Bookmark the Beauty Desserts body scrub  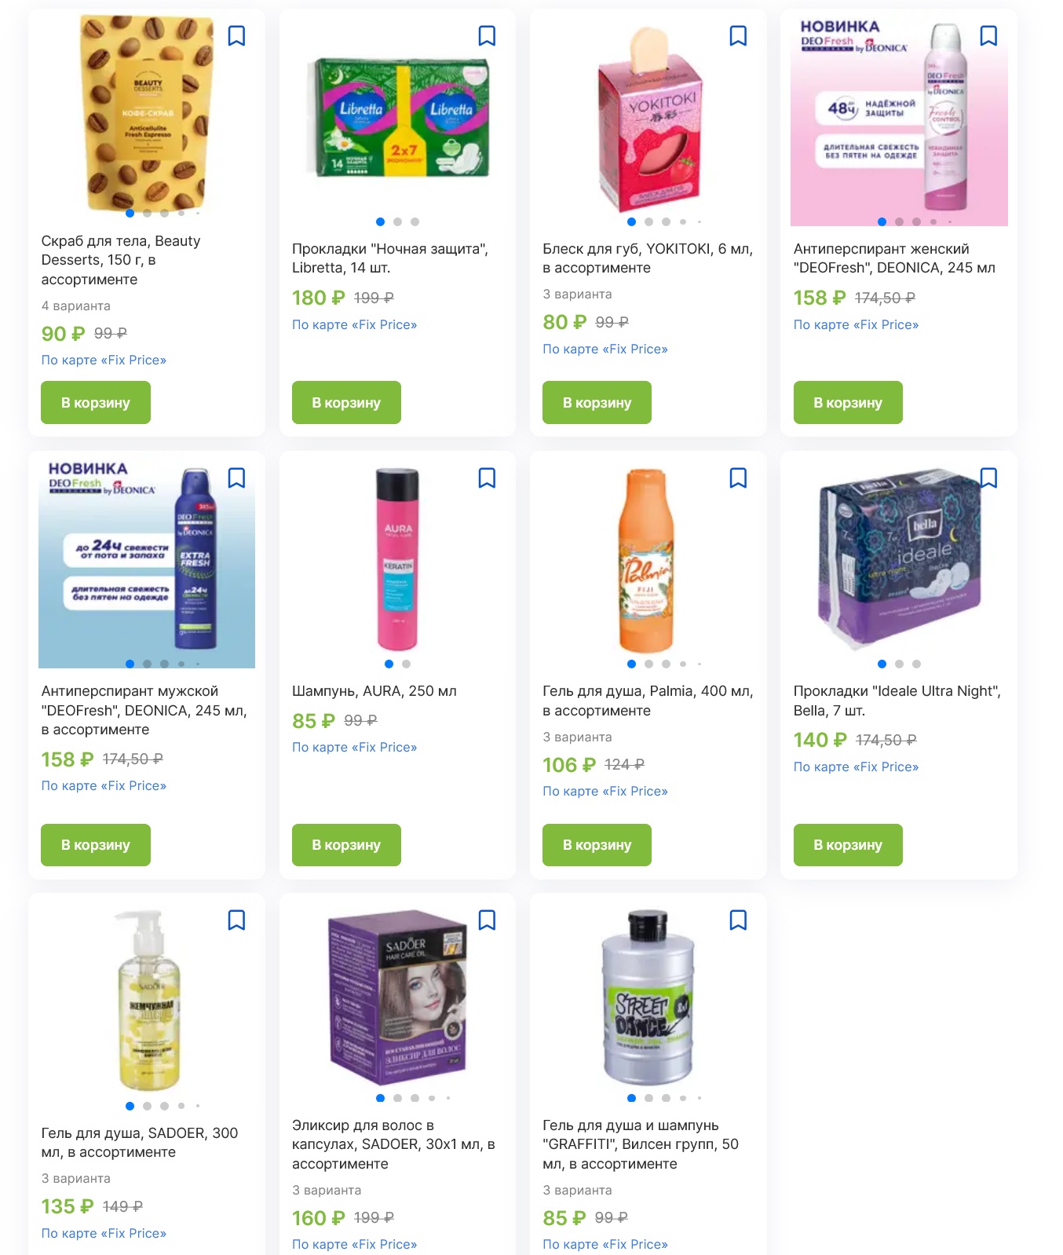236,36
